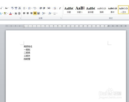Expand the Line Spacing dropdown arrow
The height and width of the screenshot is (102, 129).
click(x=45, y=13)
